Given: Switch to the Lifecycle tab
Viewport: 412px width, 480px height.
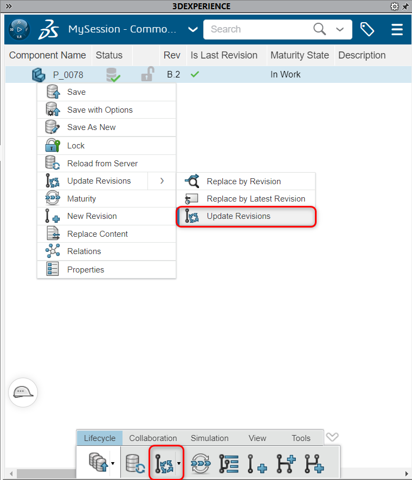Looking at the screenshot, I should pos(100,438).
